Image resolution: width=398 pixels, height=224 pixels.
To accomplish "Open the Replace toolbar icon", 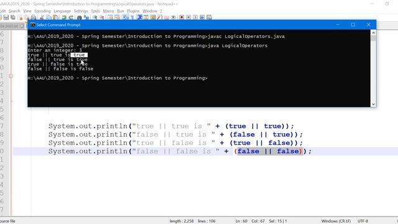I will click(86, 17).
